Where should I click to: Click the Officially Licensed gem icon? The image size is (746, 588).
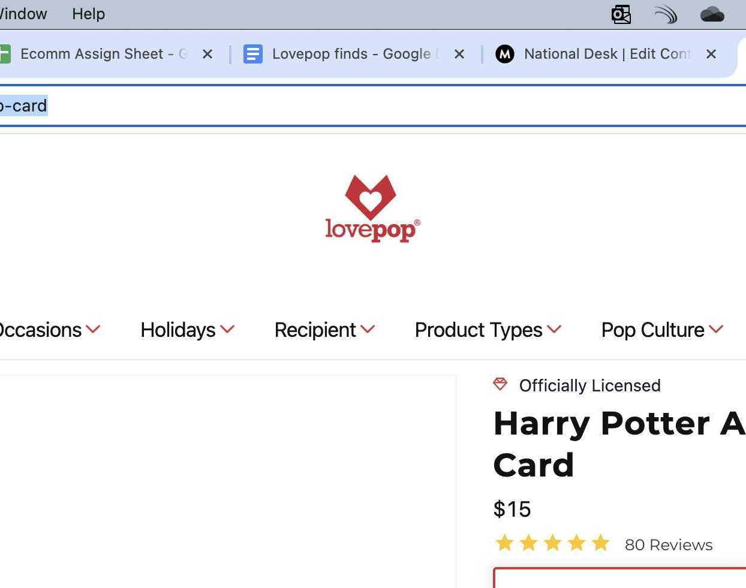pyautogui.click(x=500, y=384)
